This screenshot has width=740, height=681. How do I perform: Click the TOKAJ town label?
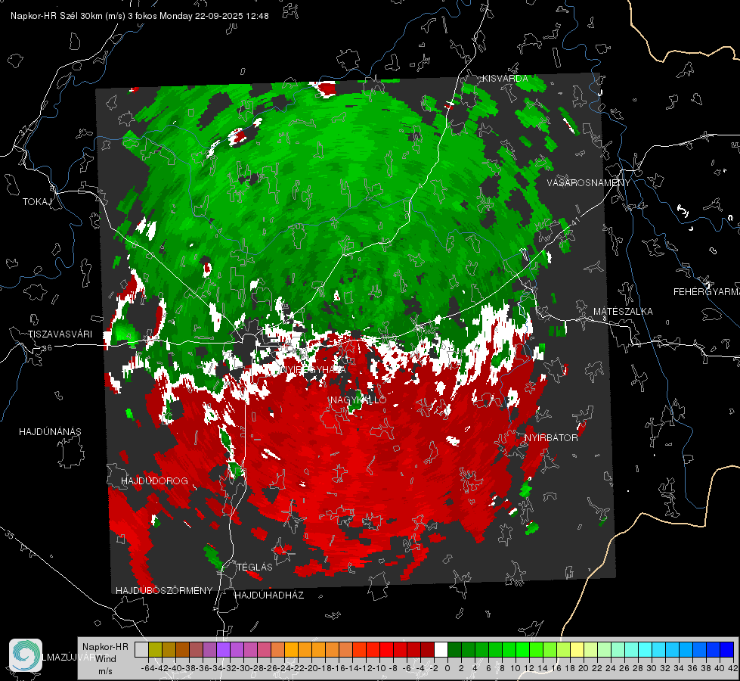pos(37,202)
